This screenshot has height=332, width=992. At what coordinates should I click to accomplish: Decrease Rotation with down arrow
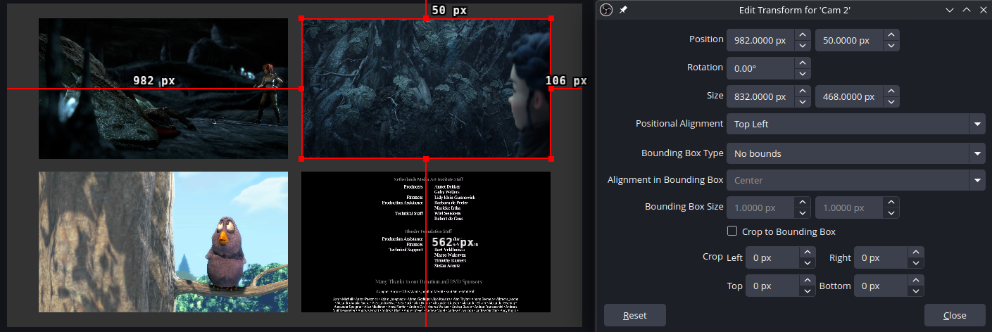point(802,74)
